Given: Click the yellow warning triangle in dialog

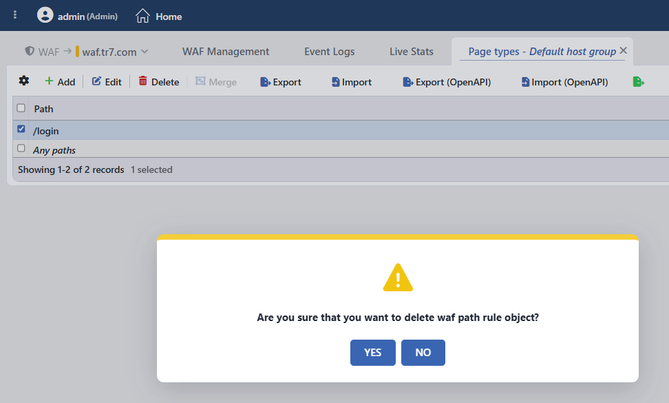Looking at the screenshot, I should (x=398, y=278).
